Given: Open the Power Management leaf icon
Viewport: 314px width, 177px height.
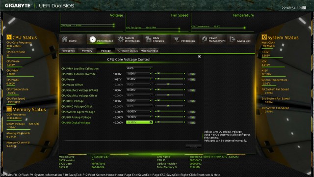Looking at the screenshot, I should (x=205, y=39).
